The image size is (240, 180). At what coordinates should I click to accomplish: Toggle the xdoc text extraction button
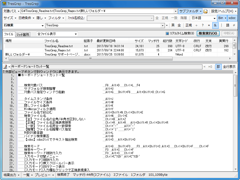click(232, 18)
